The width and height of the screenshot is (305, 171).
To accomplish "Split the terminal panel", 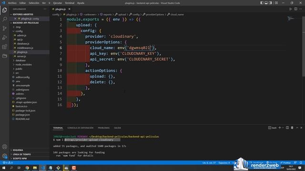I will pyautogui.click(x=287, y=128).
